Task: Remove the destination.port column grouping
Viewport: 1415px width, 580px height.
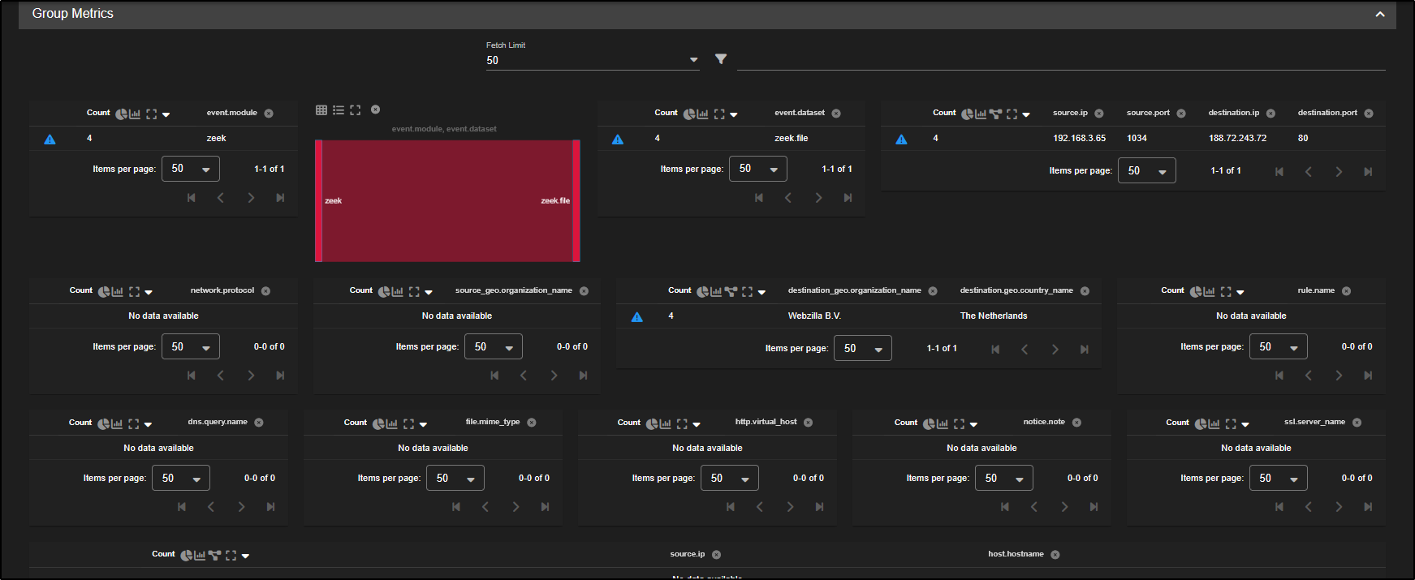Action: pyautogui.click(x=1368, y=114)
